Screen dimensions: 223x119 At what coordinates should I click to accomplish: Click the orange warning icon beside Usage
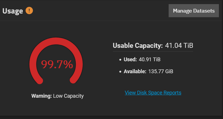[x=29, y=11]
